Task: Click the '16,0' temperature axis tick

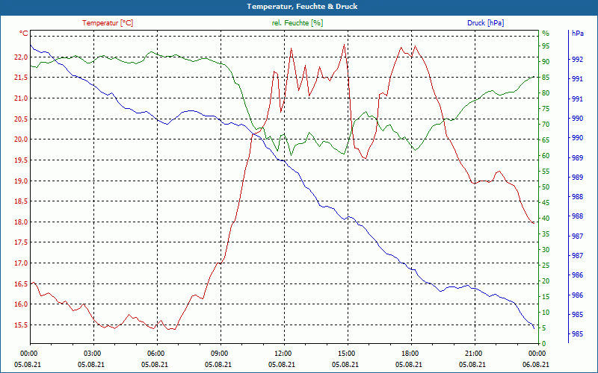Action: point(21,304)
